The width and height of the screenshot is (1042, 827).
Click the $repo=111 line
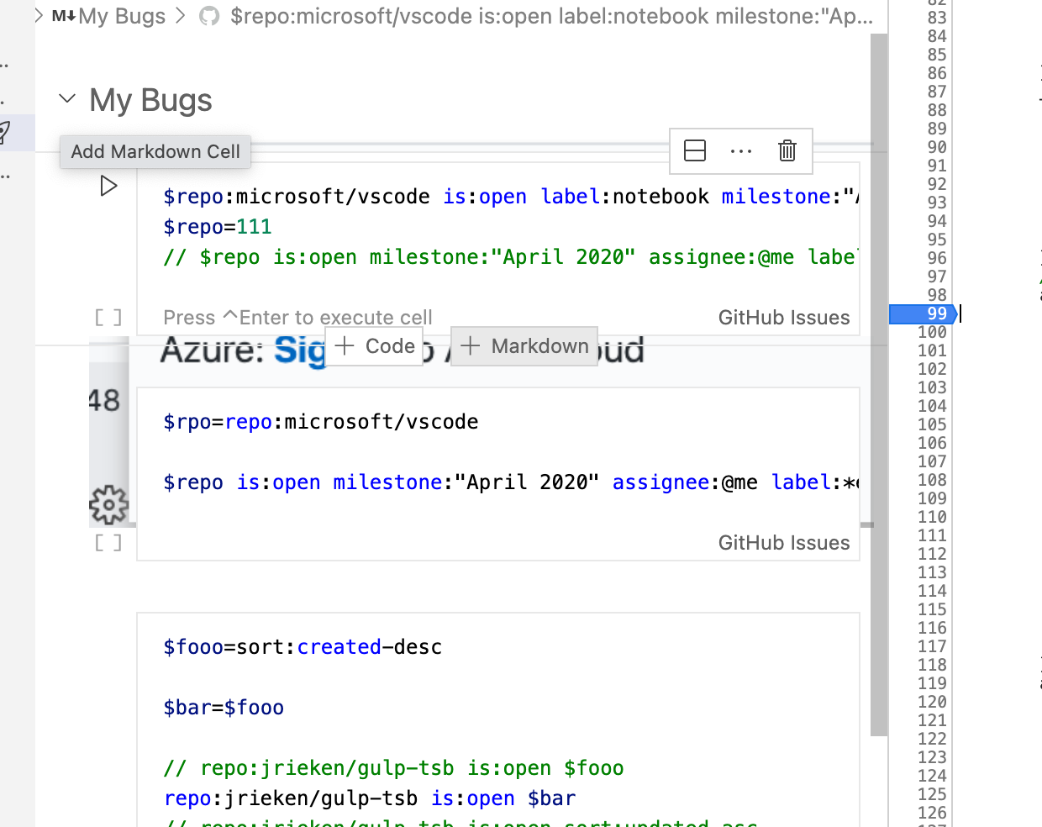coord(218,227)
